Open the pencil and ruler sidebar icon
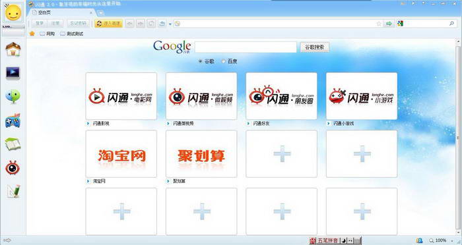Image resolution: width=462 pixels, height=245 pixels. [14, 191]
